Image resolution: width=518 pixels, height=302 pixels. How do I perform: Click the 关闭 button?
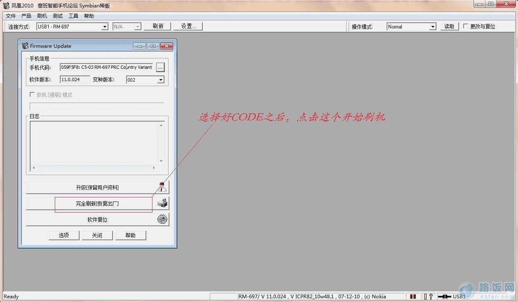[97, 235]
